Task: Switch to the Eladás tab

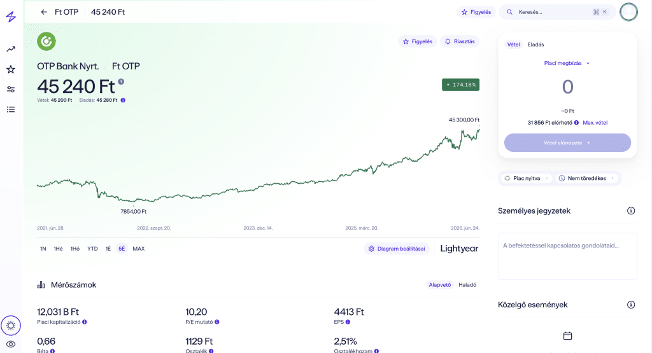Action: pos(535,45)
